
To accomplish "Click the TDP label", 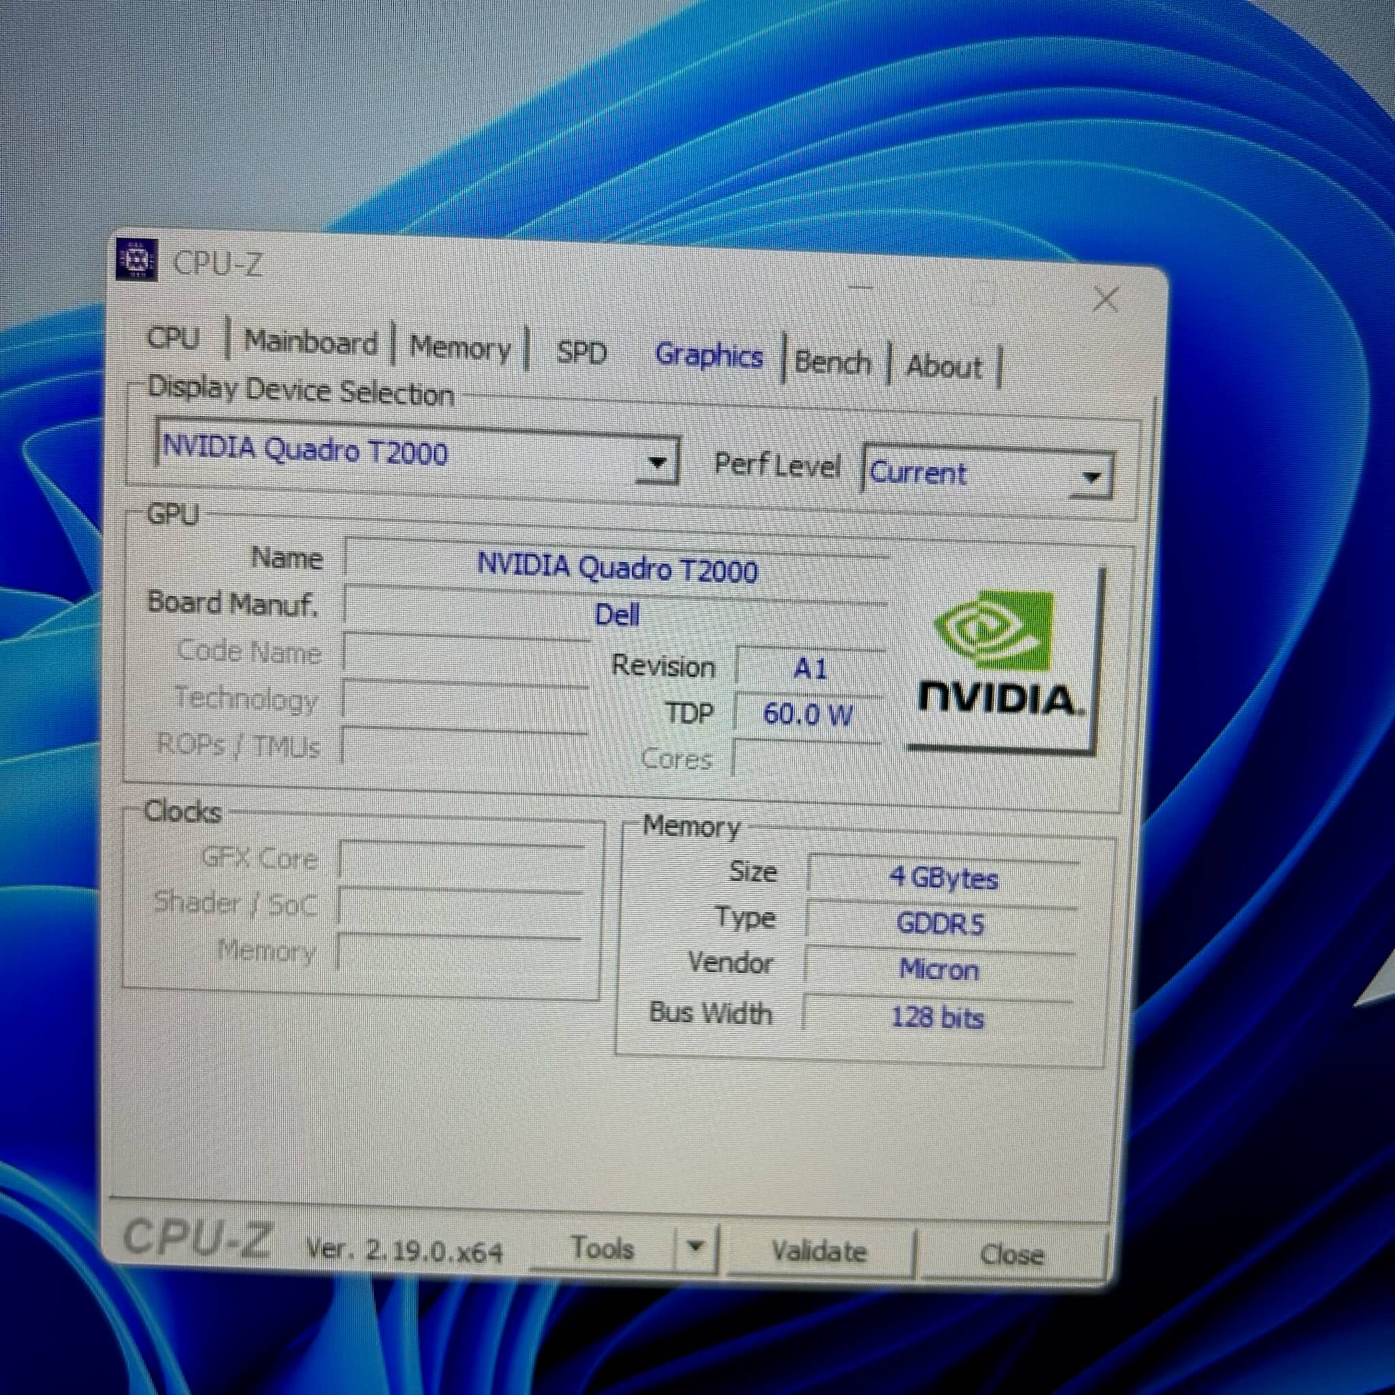I will 689,713.
